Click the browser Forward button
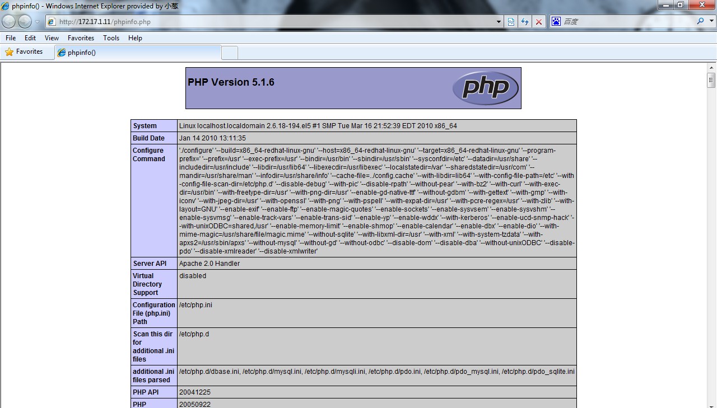 click(x=25, y=21)
